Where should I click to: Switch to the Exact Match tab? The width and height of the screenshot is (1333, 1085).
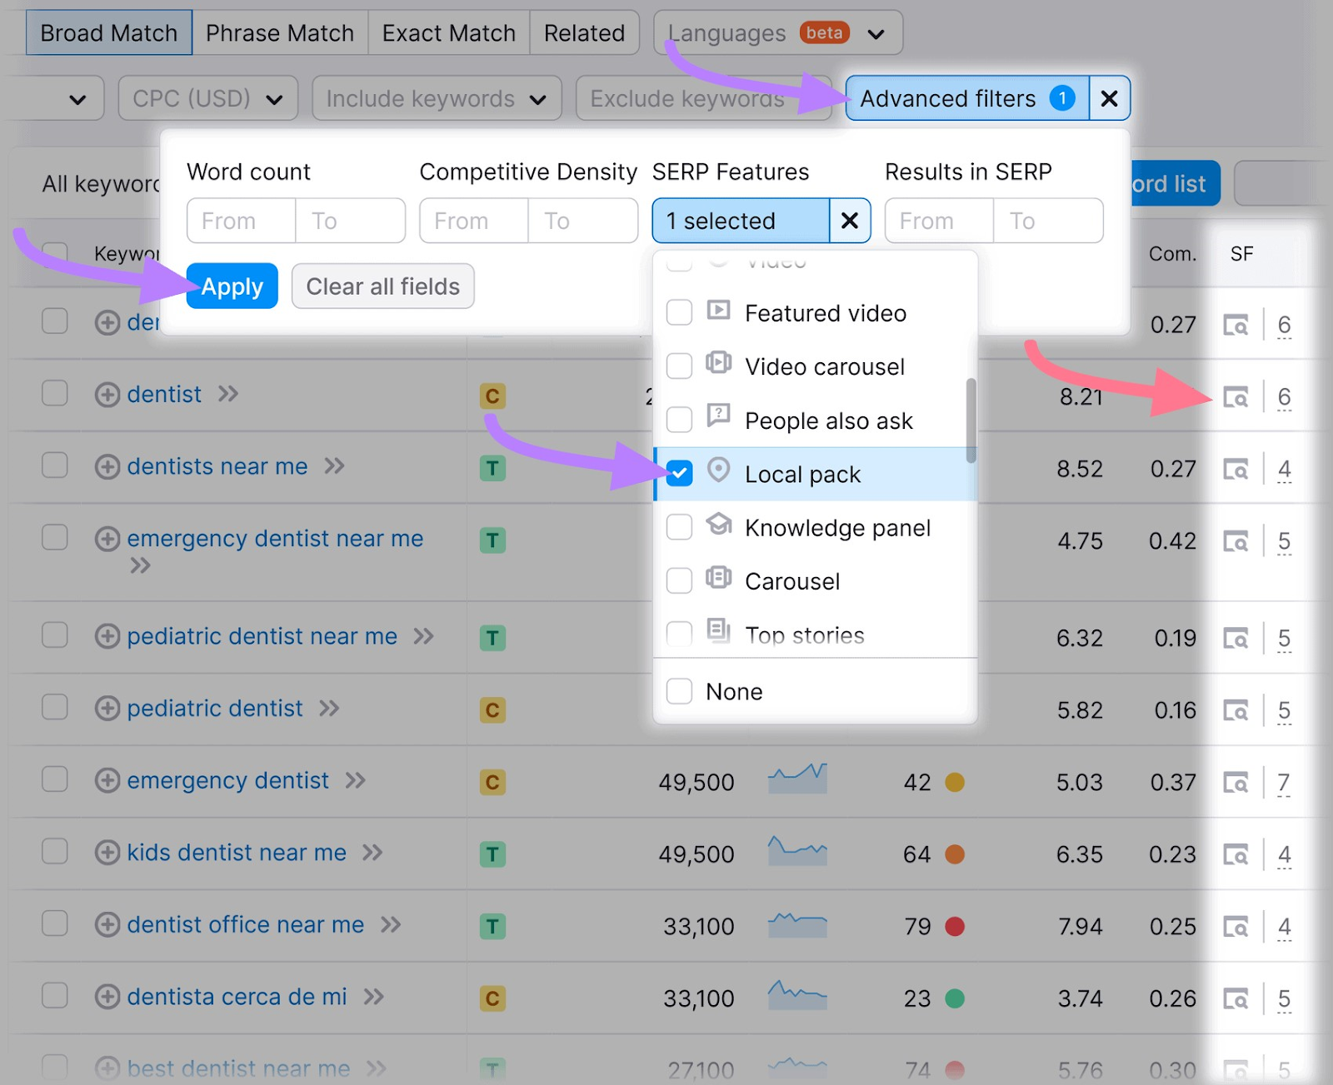pos(447,32)
